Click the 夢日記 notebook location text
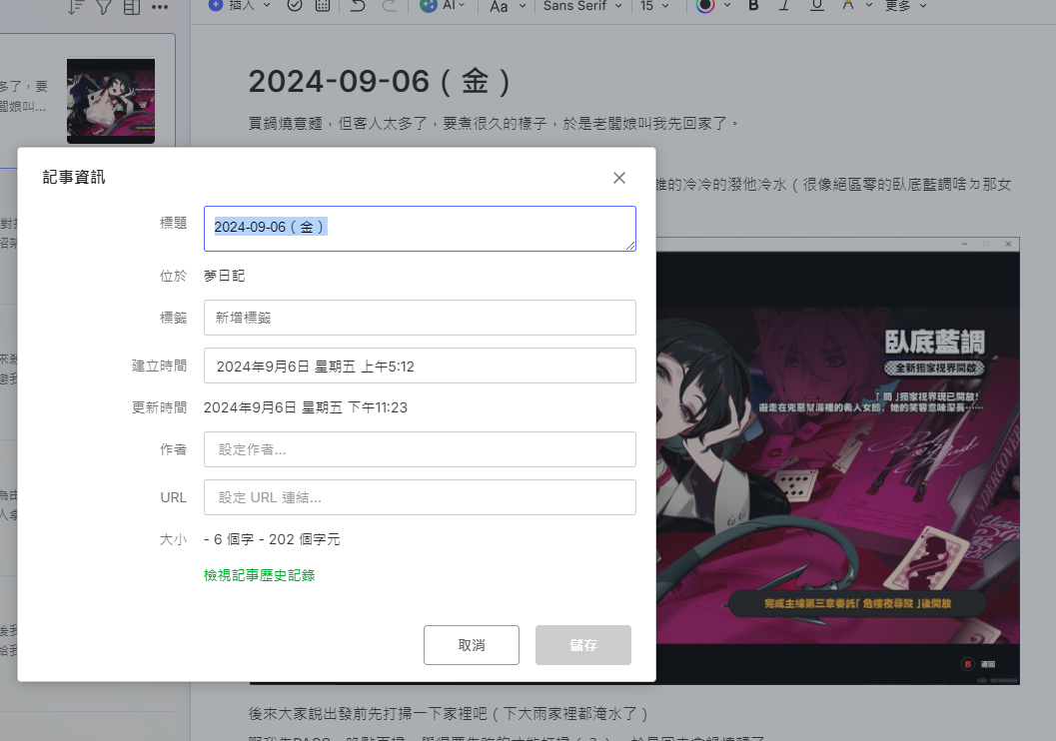Screen dimensions: 1056x741 [x=224, y=276]
